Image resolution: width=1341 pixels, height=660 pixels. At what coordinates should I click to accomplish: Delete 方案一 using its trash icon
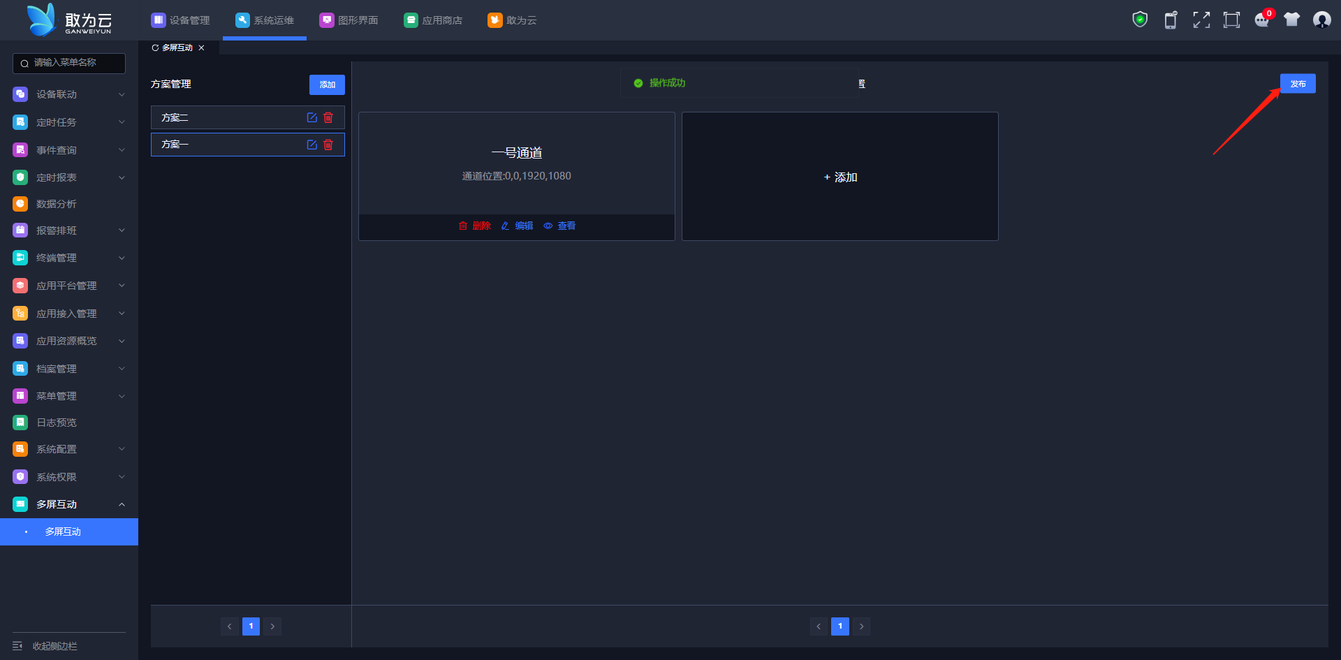pyautogui.click(x=328, y=145)
